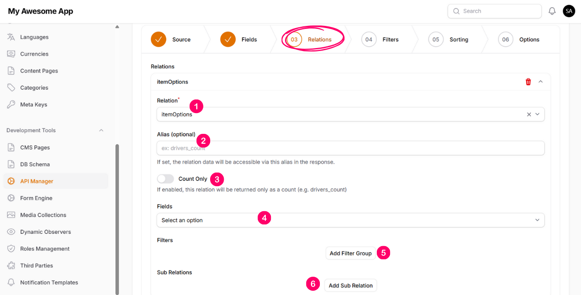
Task: Open DB Schema in the sidebar
Action: tap(35, 165)
